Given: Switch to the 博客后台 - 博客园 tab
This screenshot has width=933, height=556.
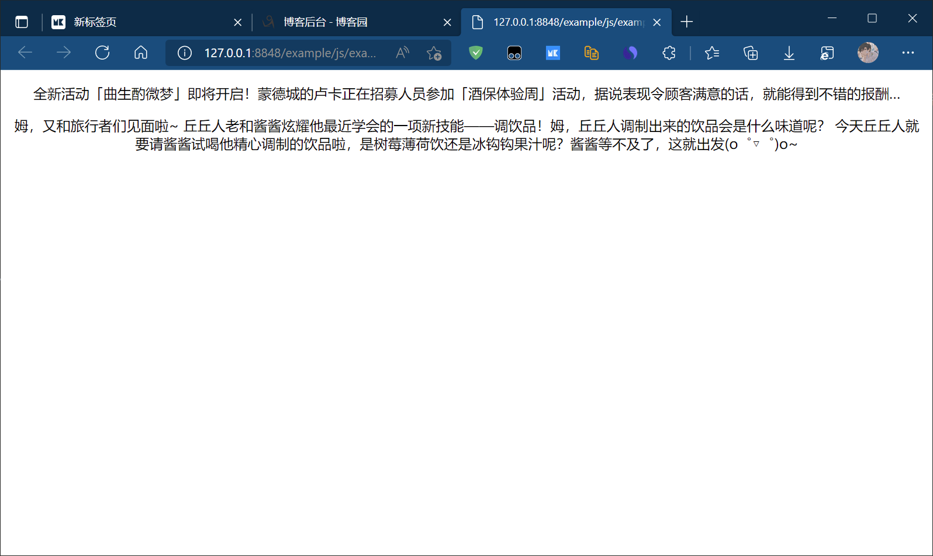Looking at the screenshot, I should pyautogui.click(x=357, y=22).
